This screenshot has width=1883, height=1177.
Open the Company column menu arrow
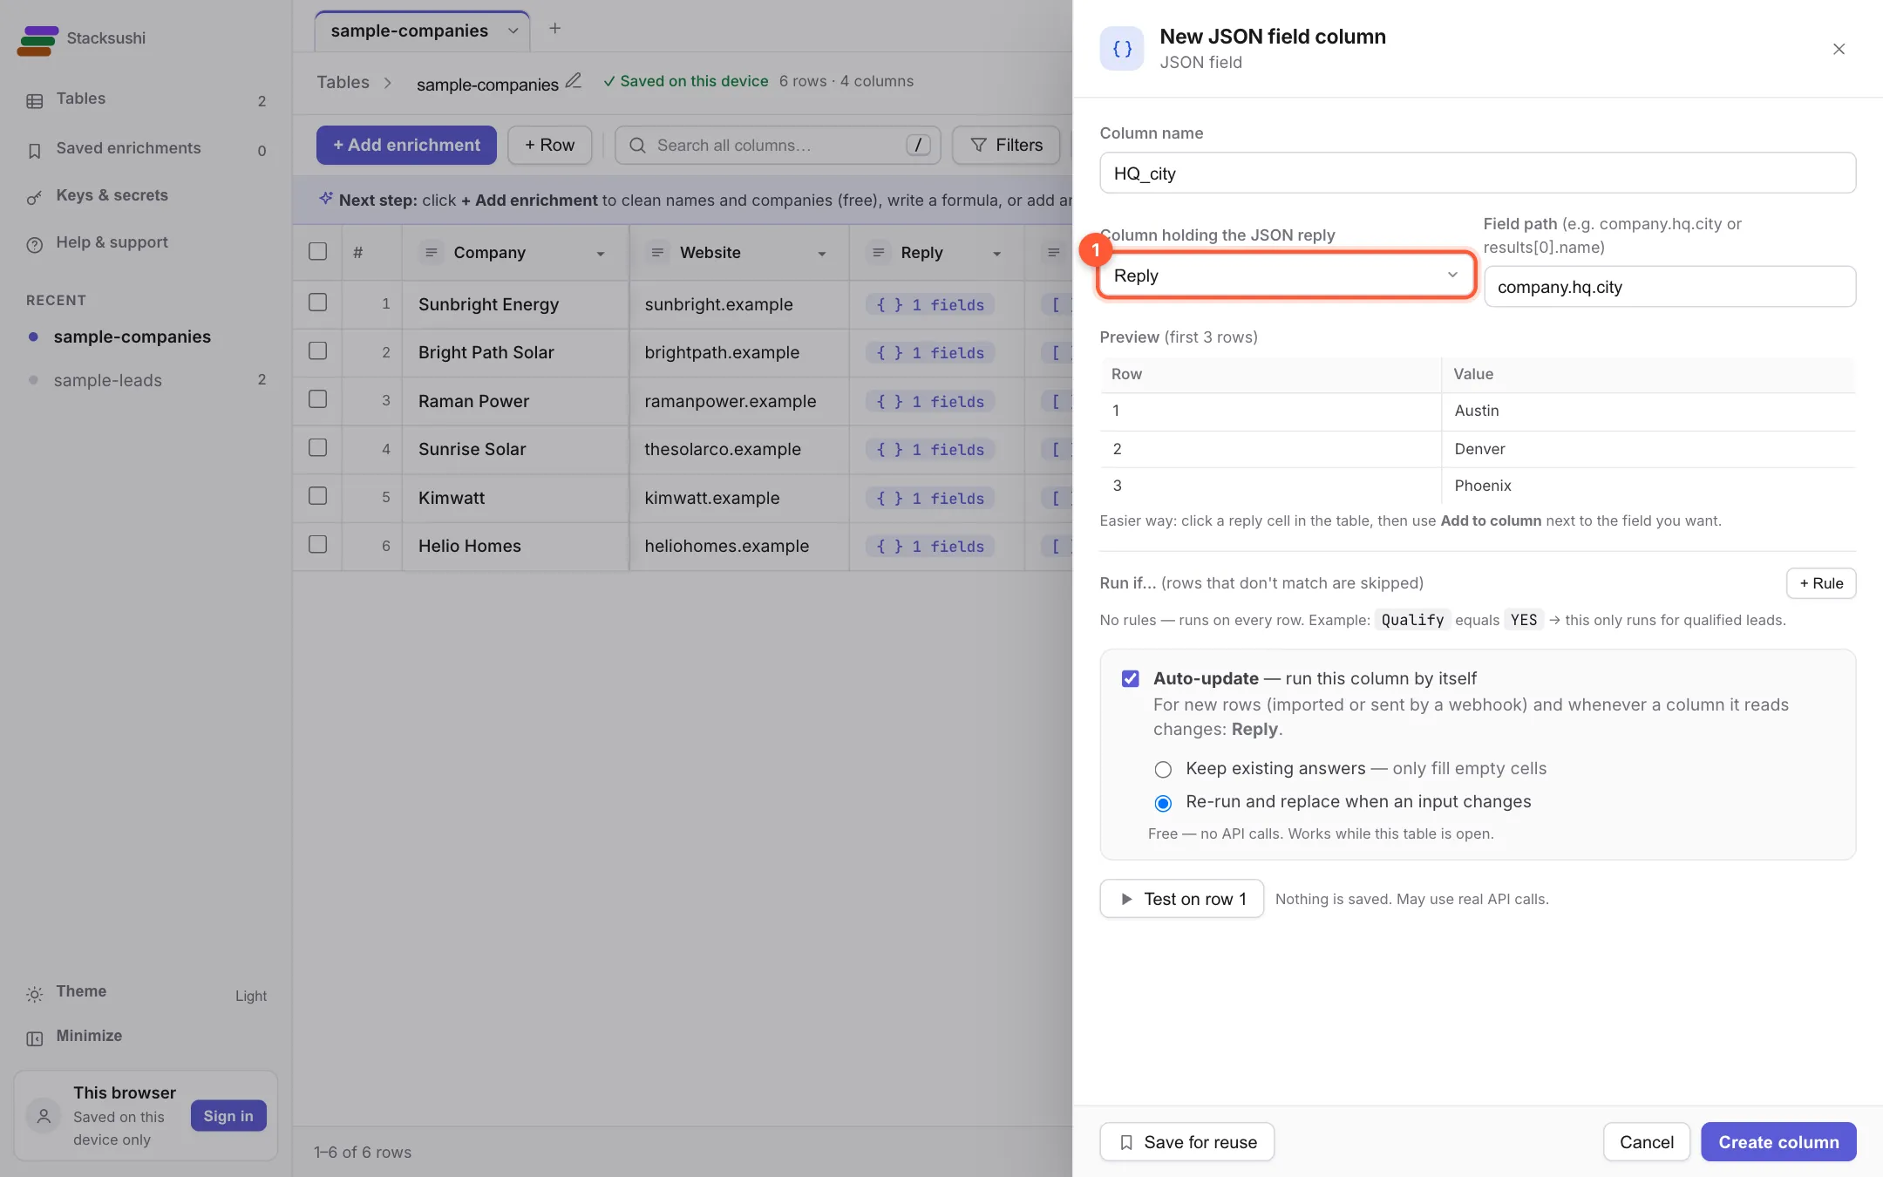[601, 254]
